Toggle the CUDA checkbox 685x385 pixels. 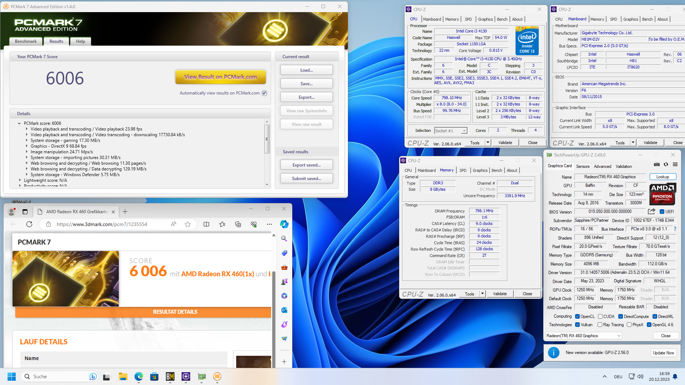[600, 316]
